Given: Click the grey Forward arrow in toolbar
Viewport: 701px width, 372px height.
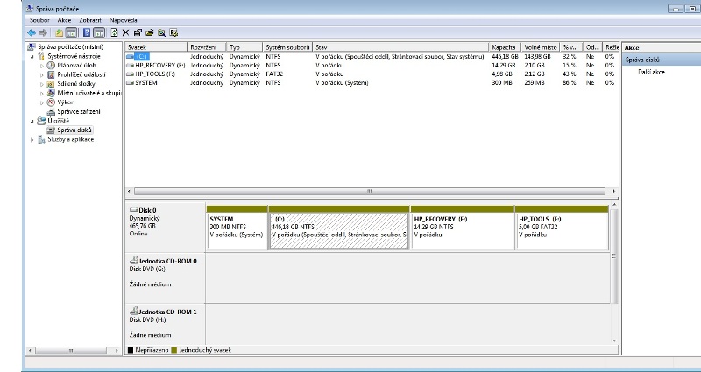Looking at the screenshot, I should [43, 32].
